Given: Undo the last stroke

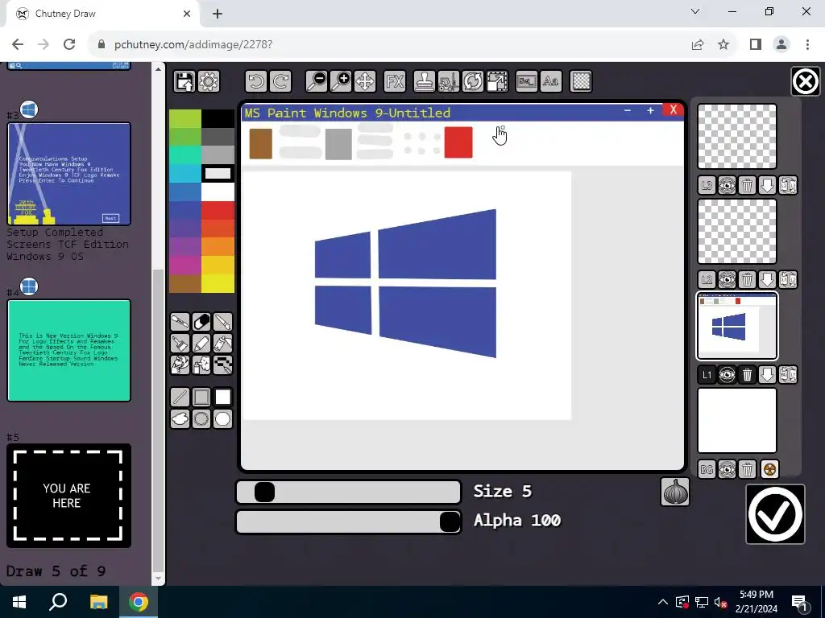Looking at the screenshot, I should tap(256, 81).
